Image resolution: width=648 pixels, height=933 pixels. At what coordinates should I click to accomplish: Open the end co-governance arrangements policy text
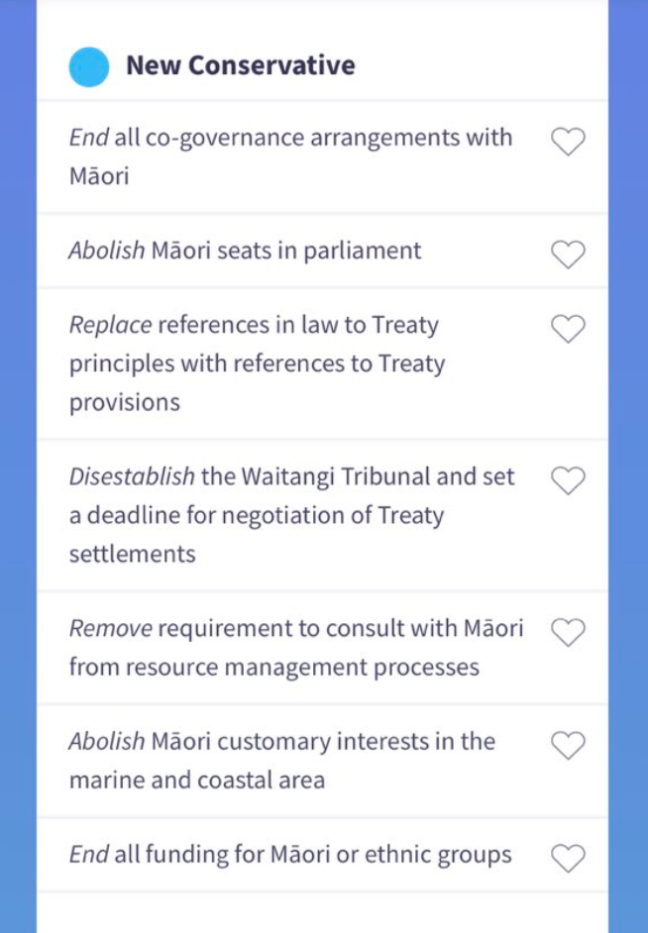290,156
